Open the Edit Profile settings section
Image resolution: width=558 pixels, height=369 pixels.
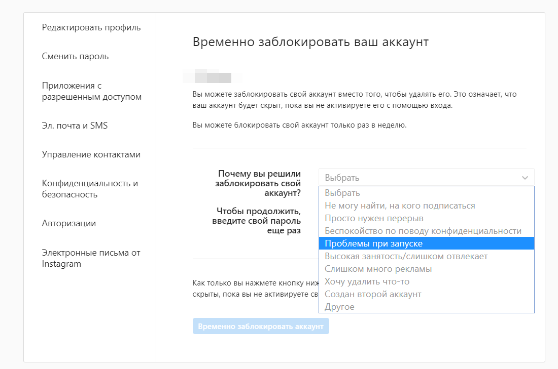coord(91,27)
